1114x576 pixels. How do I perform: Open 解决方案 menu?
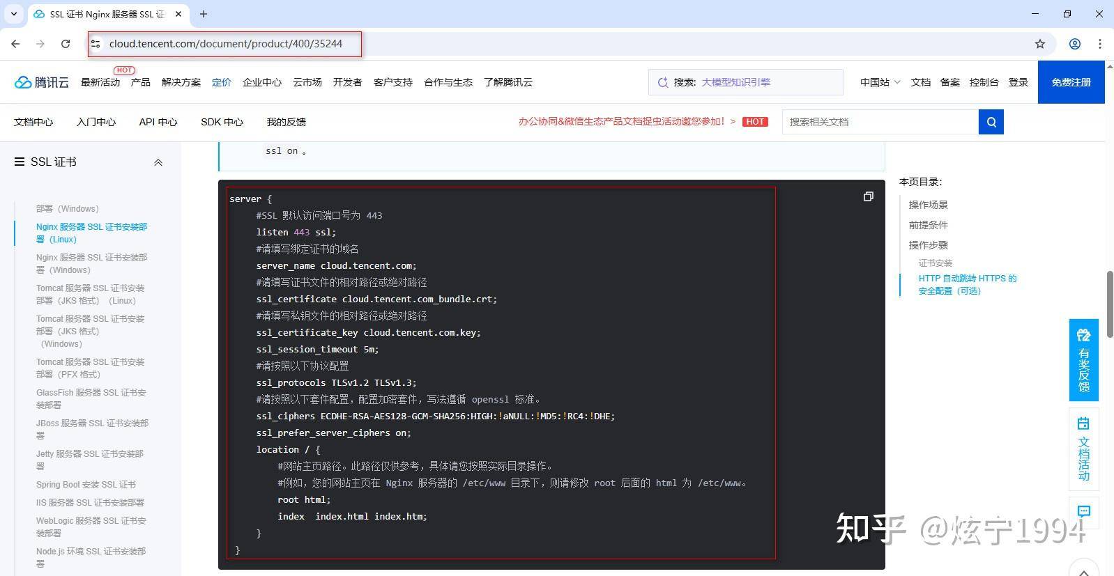pyautogui.click(x=181, y=82)
